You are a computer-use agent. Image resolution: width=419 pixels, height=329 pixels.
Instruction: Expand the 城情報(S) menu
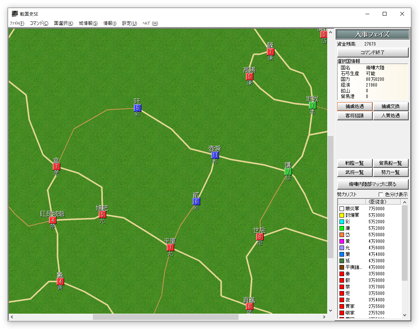click(88, 23)
